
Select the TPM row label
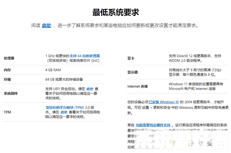tap(7, 112)
